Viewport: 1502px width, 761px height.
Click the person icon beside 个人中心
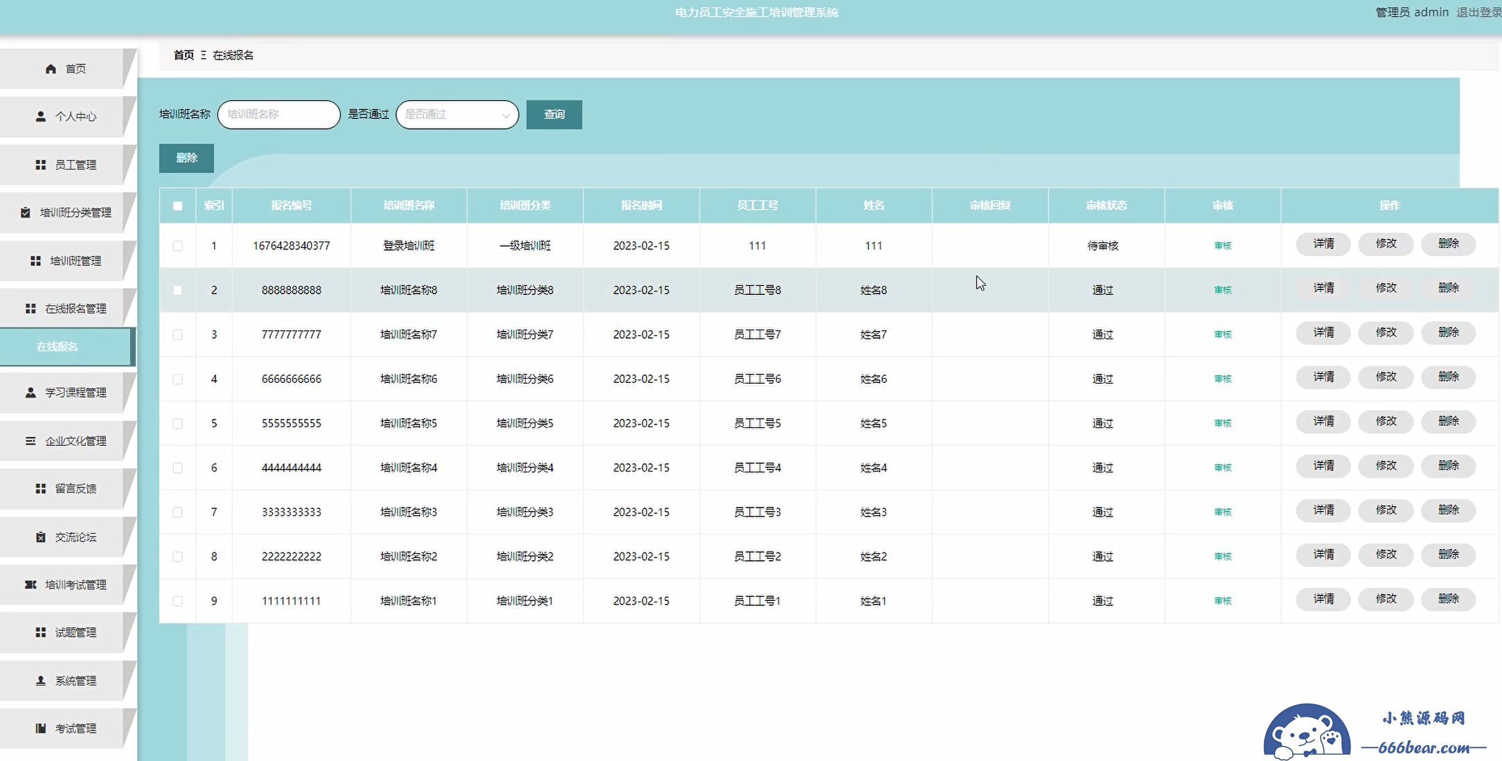(x=41, y=116)
